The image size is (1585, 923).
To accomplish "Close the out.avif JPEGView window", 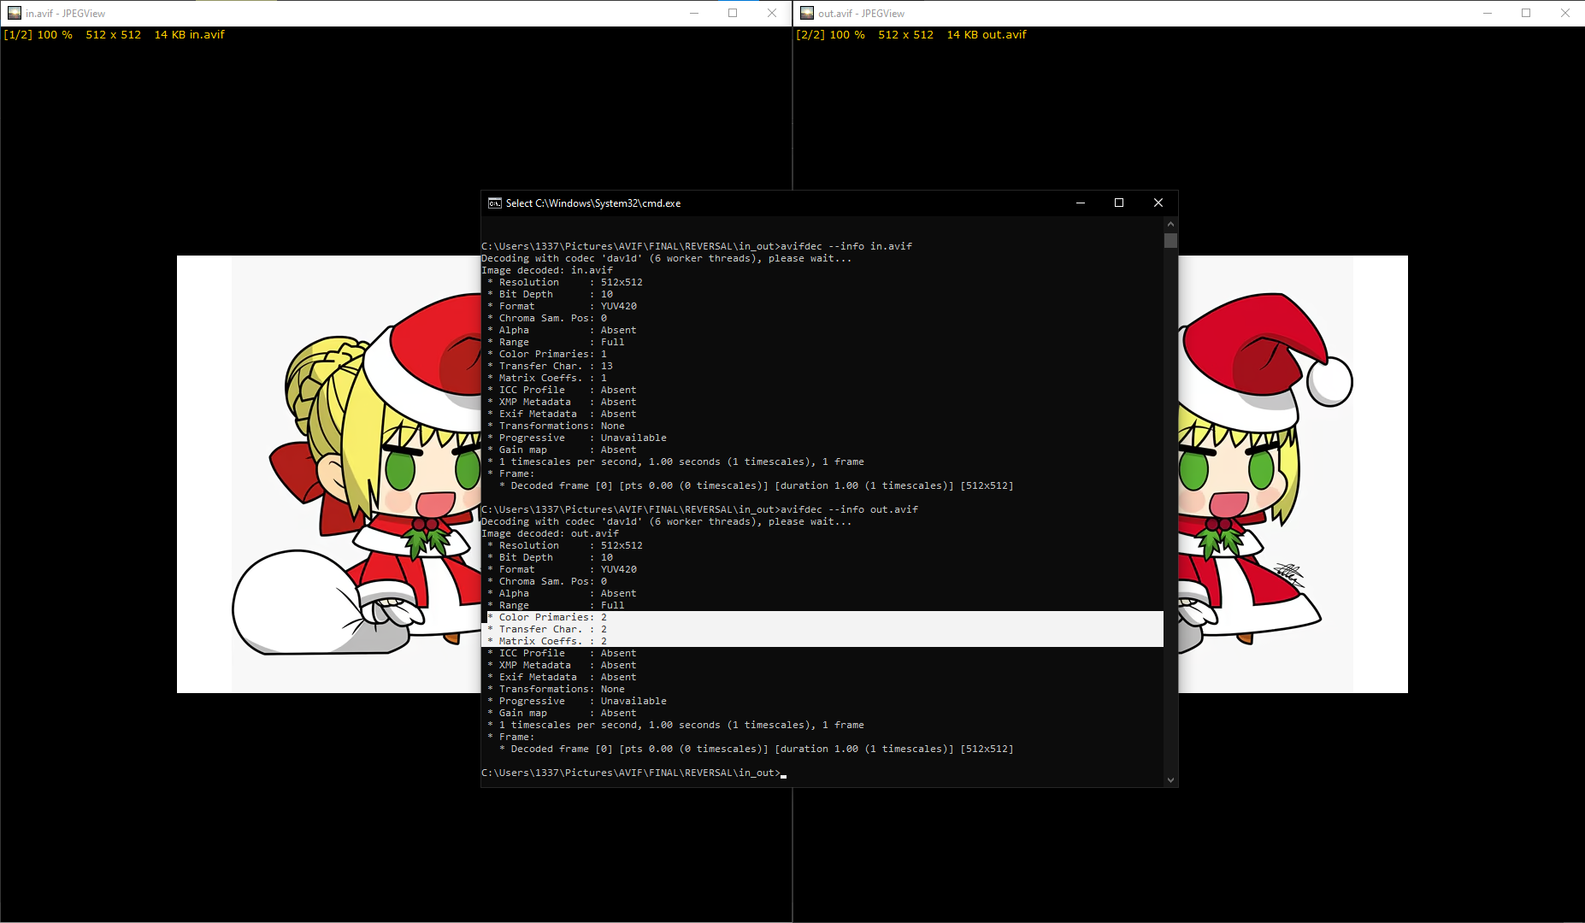I will 1565,13.
